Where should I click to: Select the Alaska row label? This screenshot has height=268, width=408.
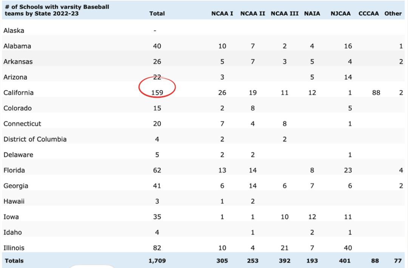pos(14,31)
